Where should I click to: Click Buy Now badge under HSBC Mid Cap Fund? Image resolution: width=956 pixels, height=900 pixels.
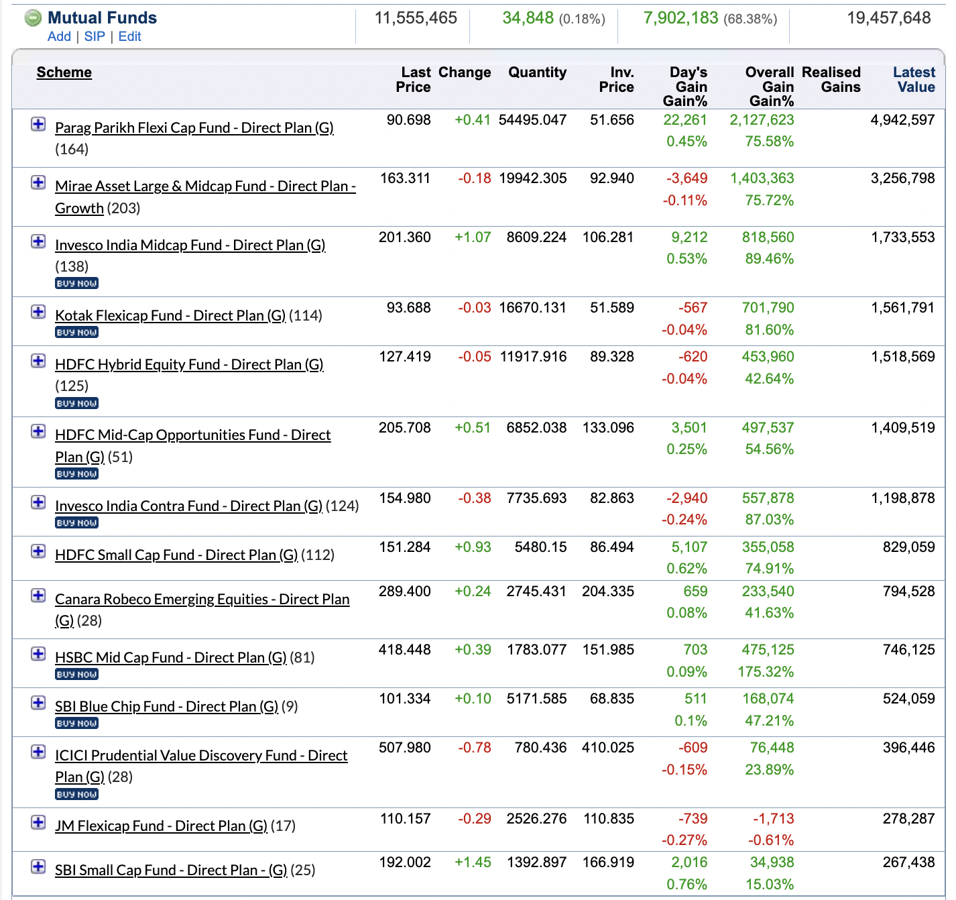coord(77,674)
